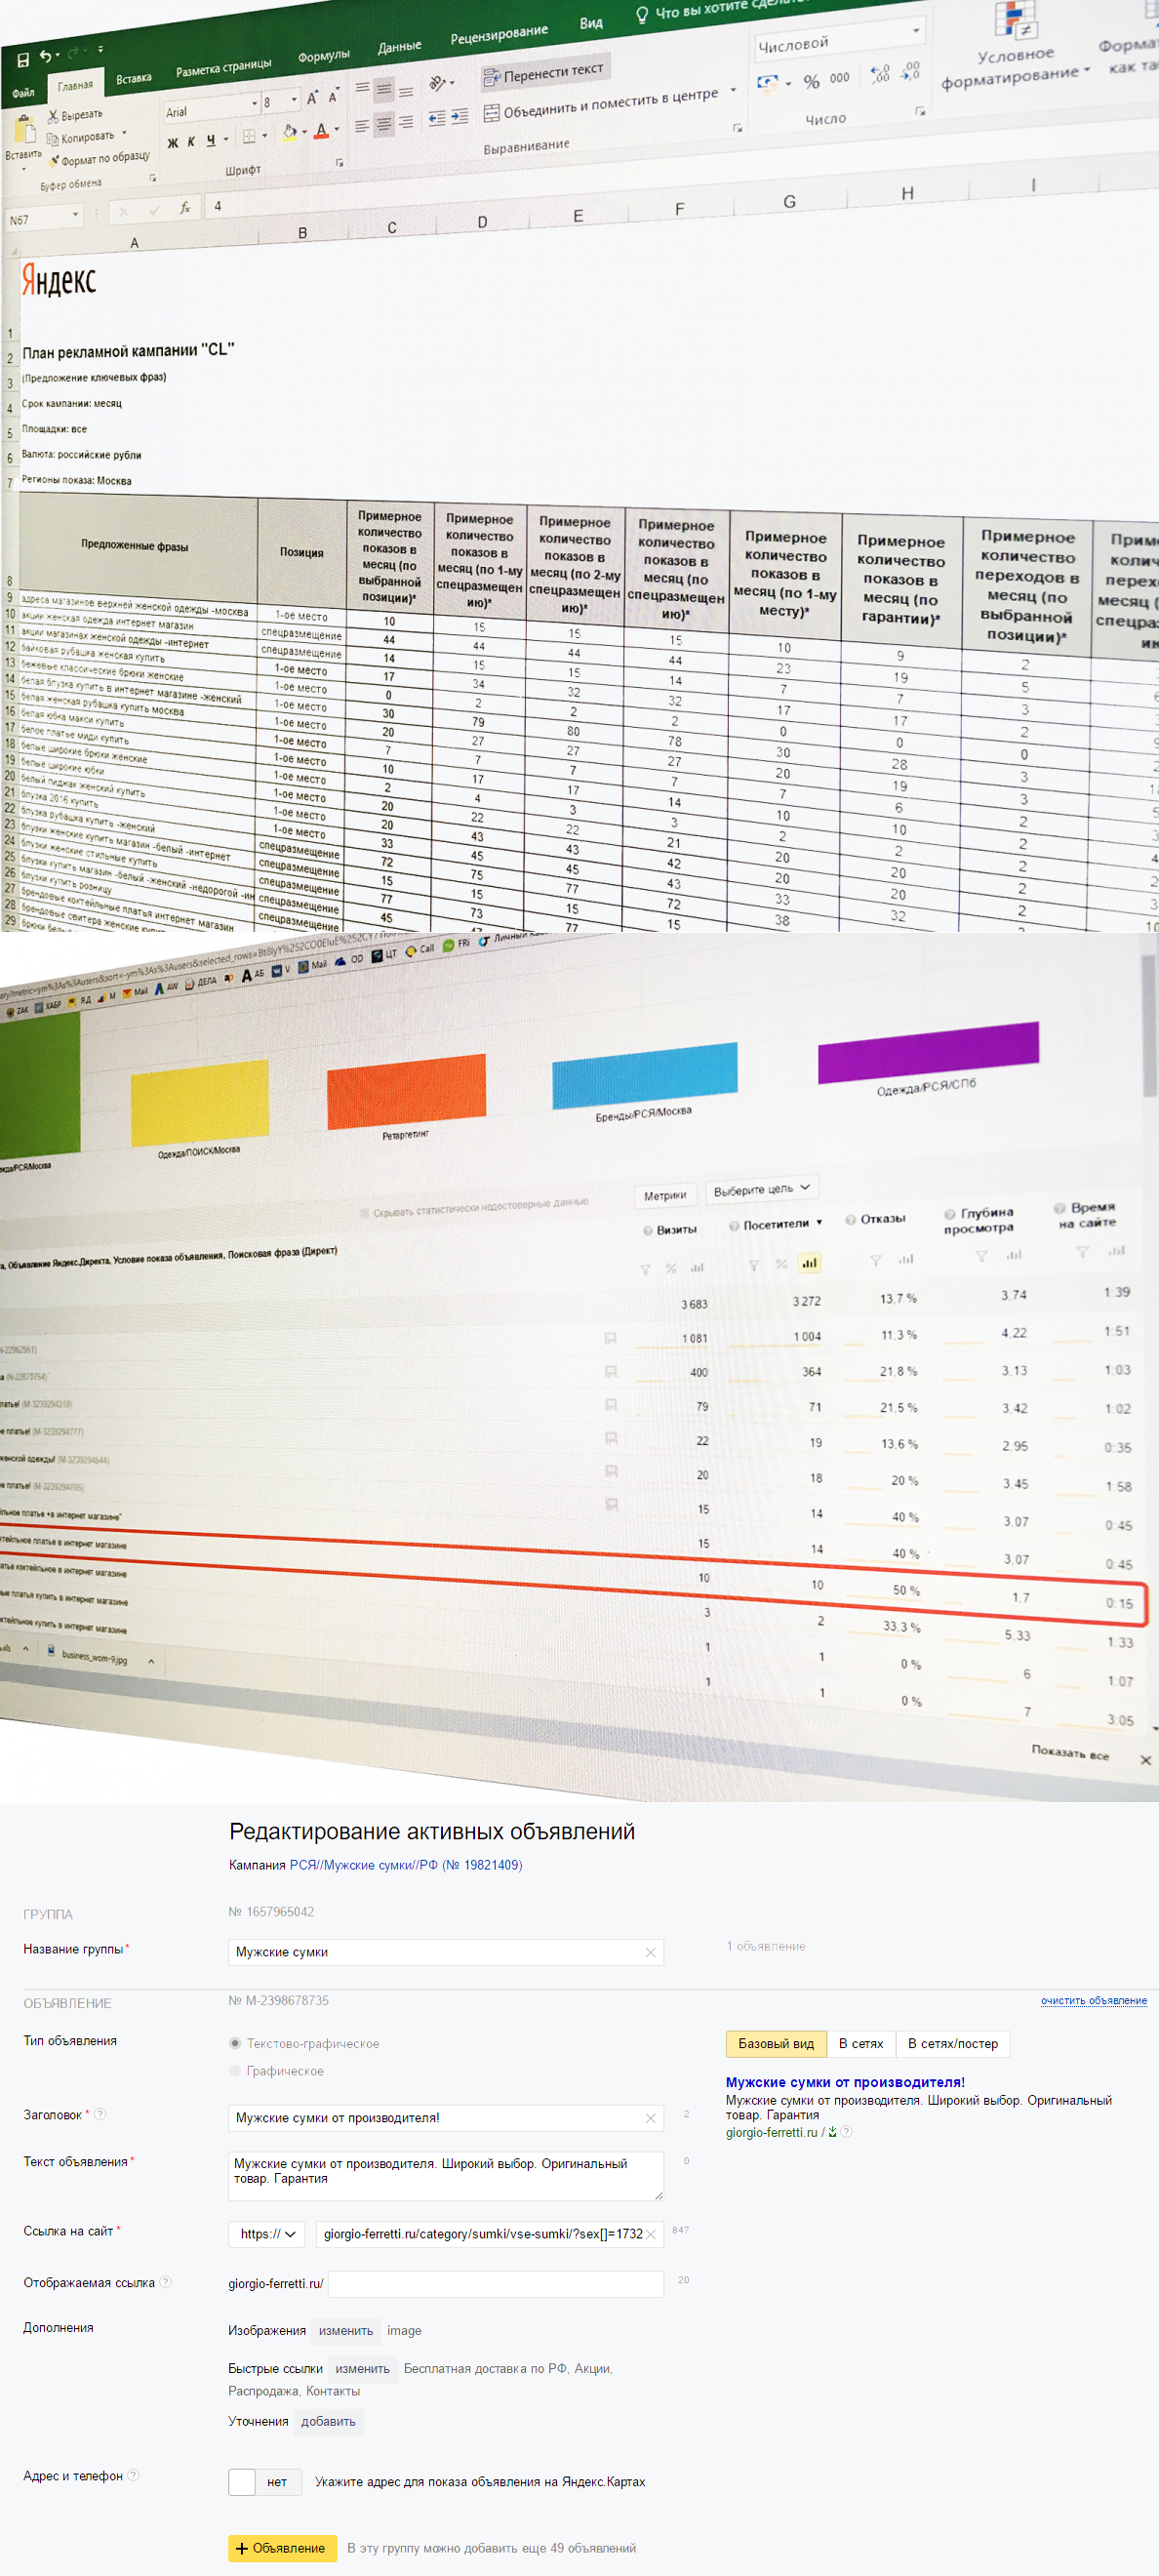This screenshot has width=1159, height=2576.
Task: Click filter funnel icon under Визиты
Action: click(645, 1270)
